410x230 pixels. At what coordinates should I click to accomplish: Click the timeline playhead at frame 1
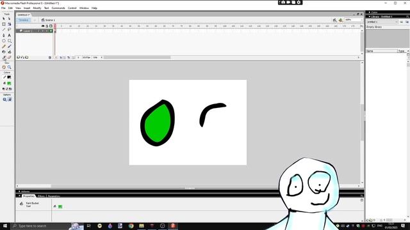pyautogui.click(x=55, y=26)
